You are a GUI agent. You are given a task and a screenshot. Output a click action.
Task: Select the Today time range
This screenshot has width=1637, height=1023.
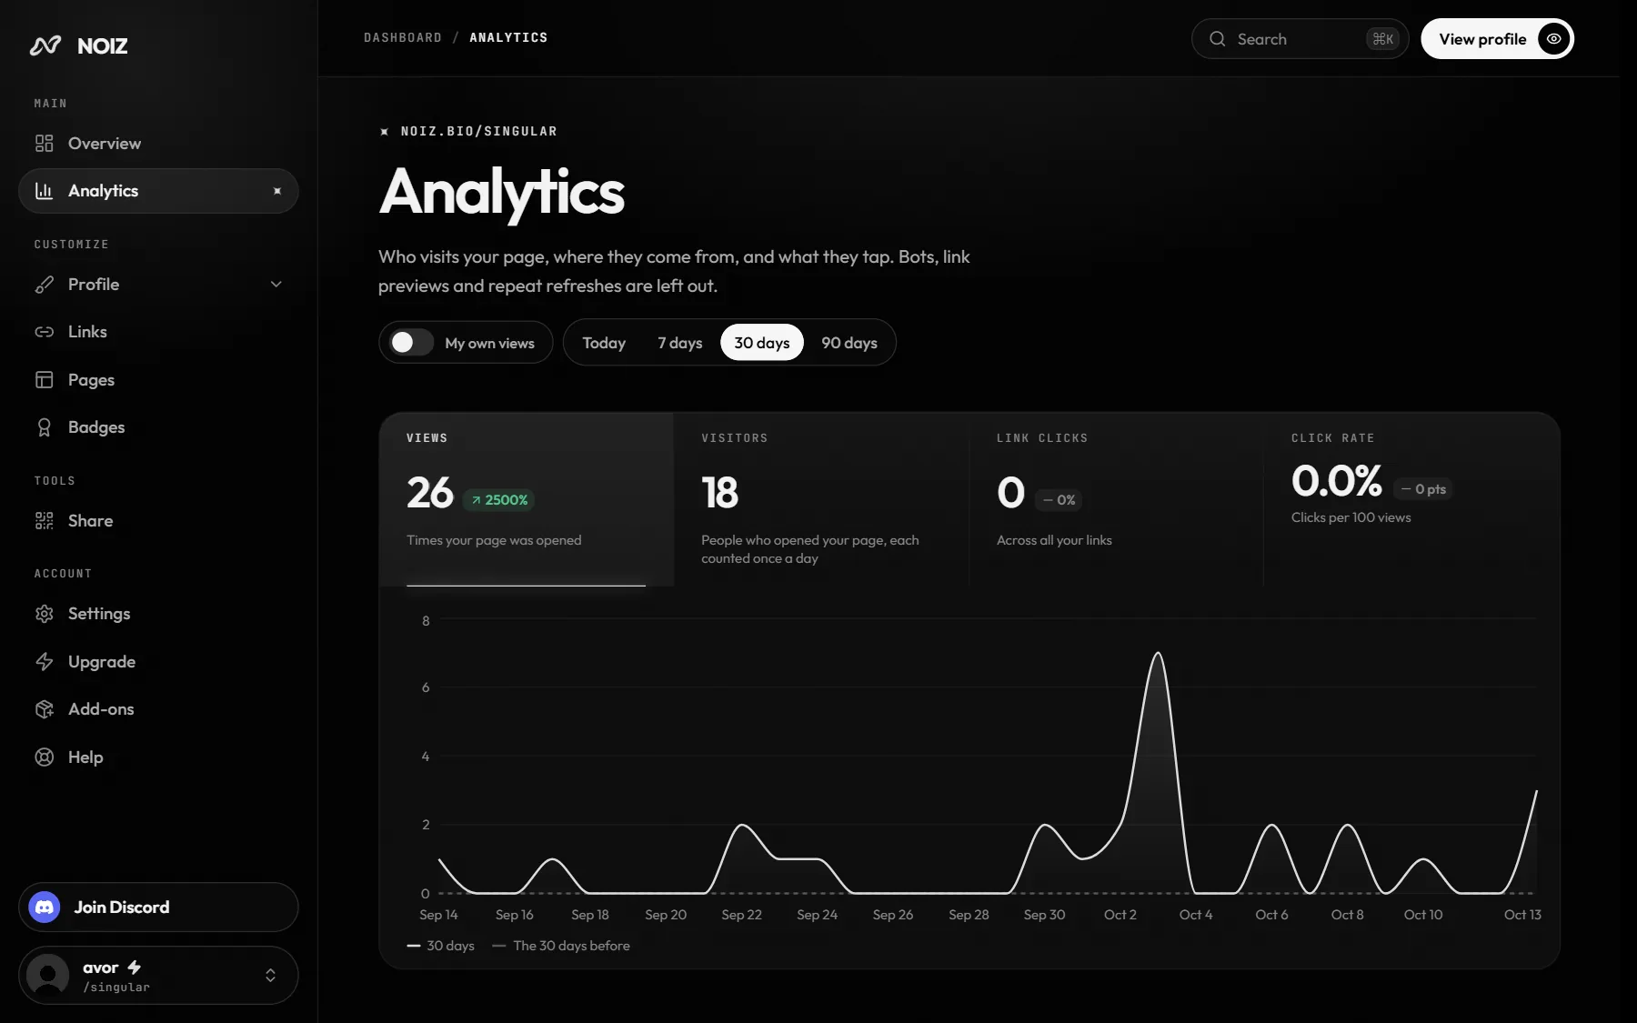pyautogui.click(x=604, y=343)
